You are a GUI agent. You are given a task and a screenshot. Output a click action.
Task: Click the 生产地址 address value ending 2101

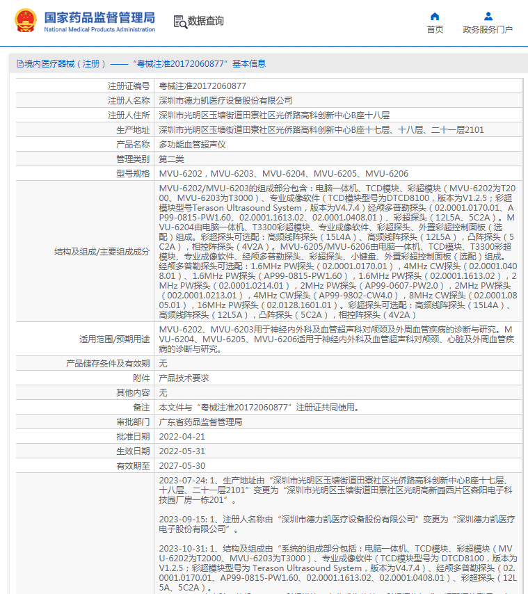pos(321,130)
